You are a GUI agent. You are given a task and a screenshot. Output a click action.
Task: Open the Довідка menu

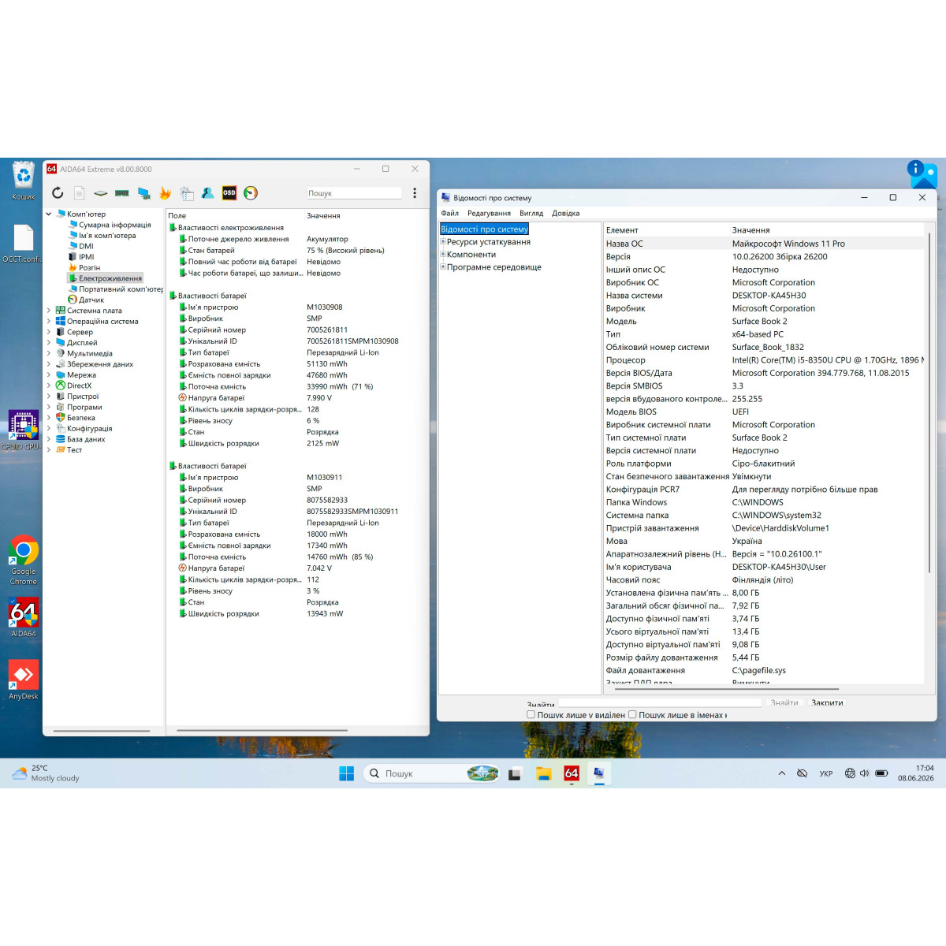[565, 213]
